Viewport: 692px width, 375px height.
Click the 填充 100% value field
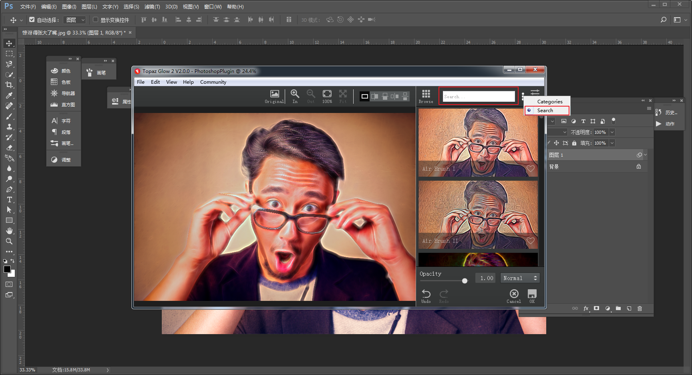[601, 143]
